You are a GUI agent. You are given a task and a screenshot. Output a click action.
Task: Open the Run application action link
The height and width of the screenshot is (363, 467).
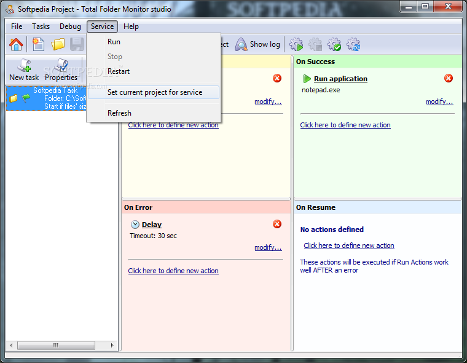(340, 79)
